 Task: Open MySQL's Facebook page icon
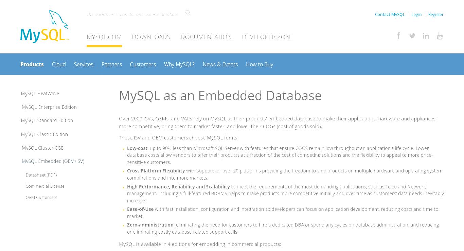398,36
